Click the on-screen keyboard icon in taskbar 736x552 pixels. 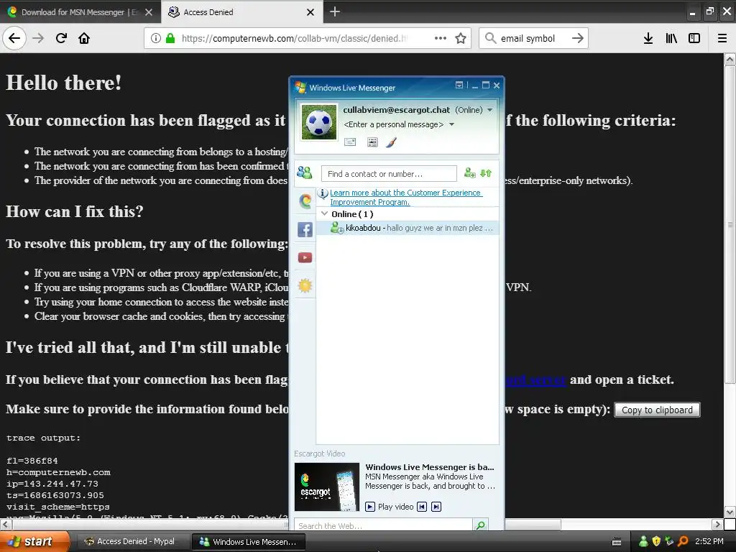[x=617, y=542]
